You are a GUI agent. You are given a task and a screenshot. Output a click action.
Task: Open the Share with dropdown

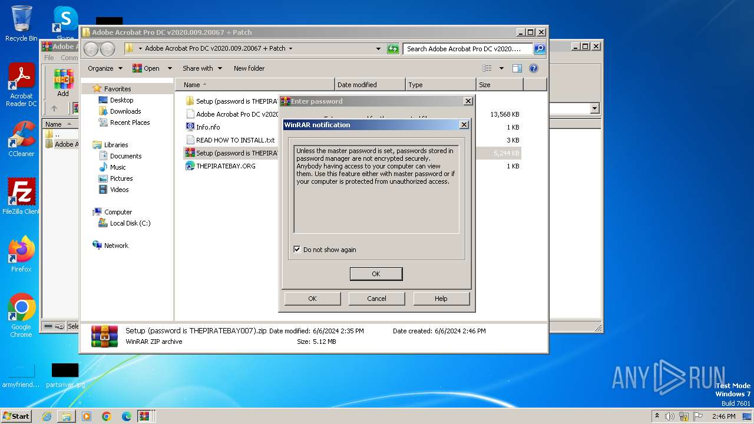pos(202,68)
